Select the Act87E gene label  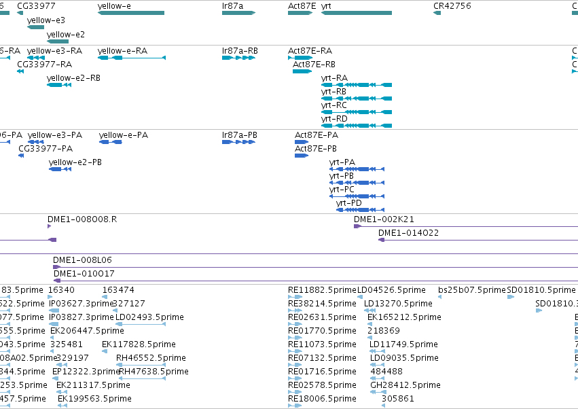302,6
